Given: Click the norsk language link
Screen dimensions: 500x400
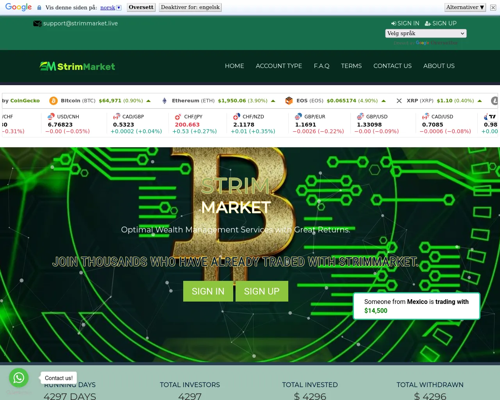Looking at the screenshot, I should click(108, 7).
